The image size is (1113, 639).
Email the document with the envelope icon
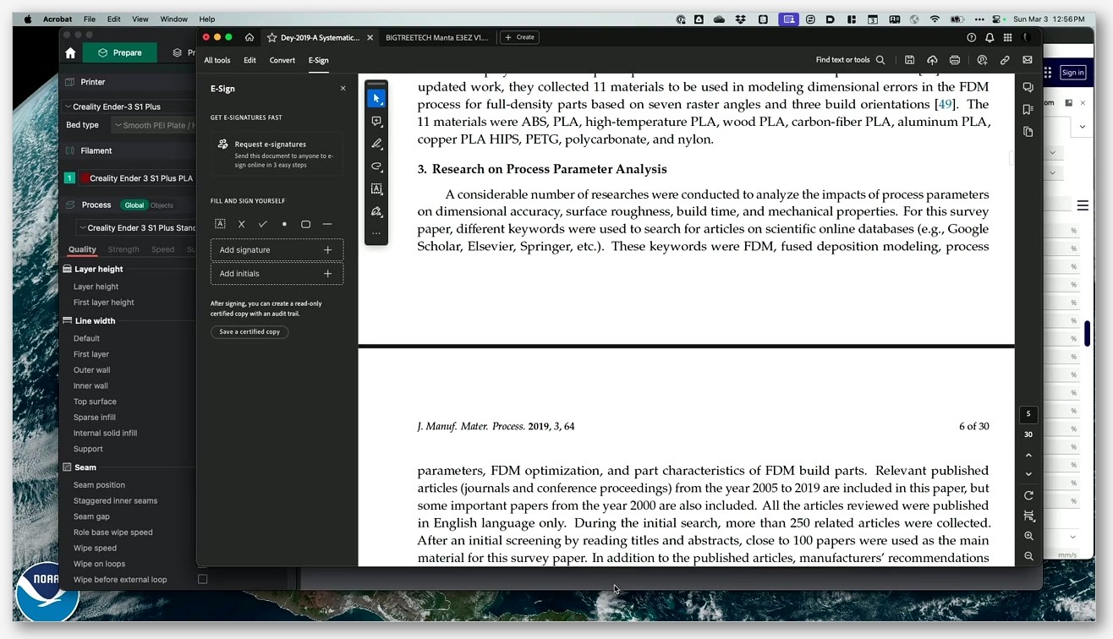[1028, 60]
